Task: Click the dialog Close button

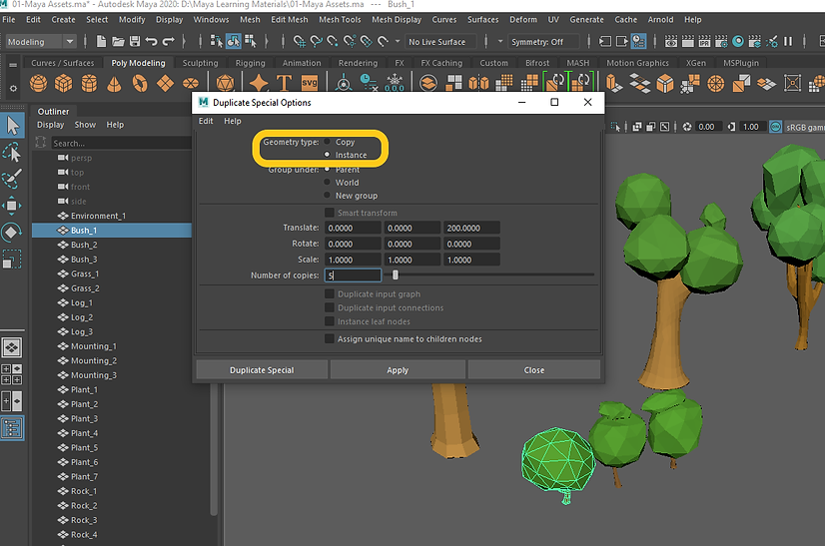Action: pos(534,369)
